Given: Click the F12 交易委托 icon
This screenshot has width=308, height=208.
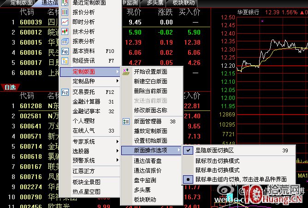Looking at the screenshot, I should tap(65, 92).
